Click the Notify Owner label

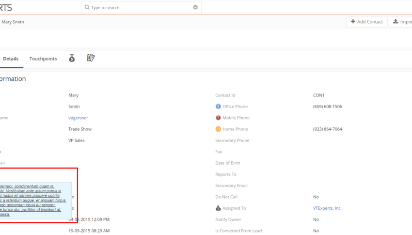tap(228, 219)
